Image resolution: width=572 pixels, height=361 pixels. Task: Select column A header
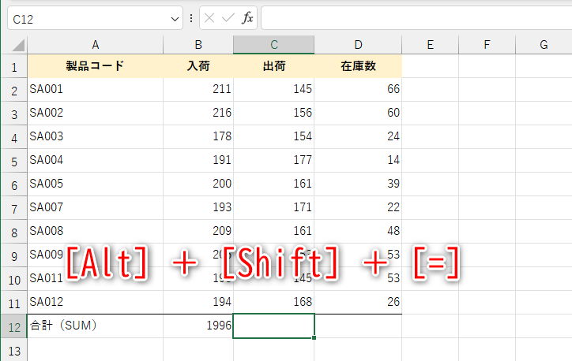[96, 45]
